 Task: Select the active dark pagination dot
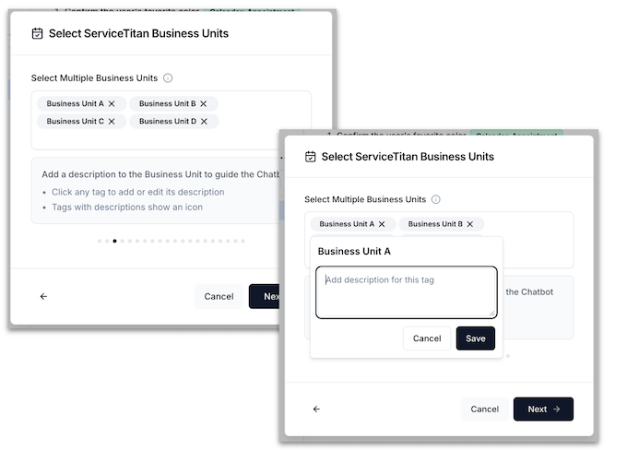pyautogui.click(x=114, y=241)
